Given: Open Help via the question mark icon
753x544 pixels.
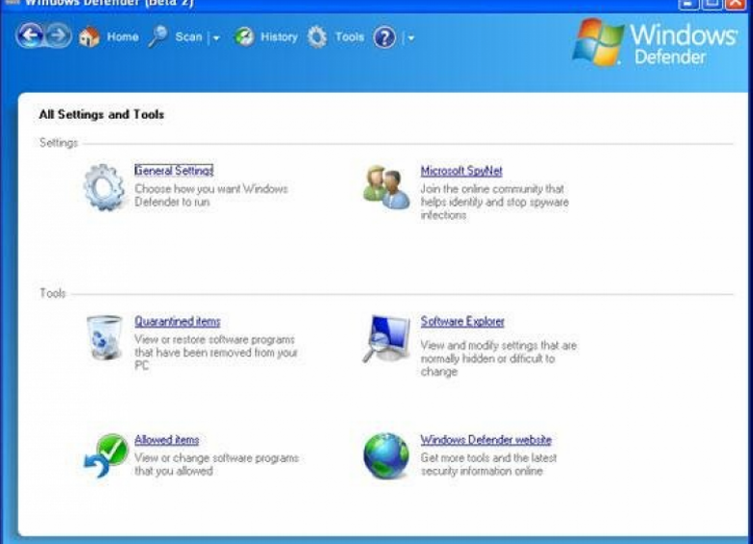Looking at the screenshot, I should tap(384, 38).
